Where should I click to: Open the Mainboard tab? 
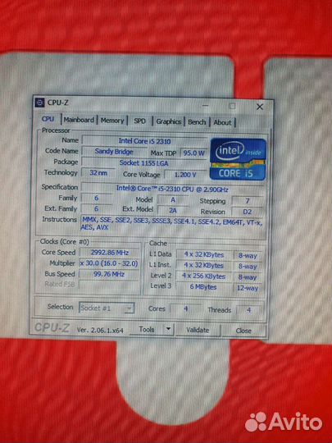click(x=79, y=120)
